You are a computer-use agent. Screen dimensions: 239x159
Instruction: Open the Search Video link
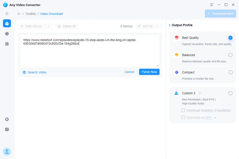click(x=37, y=72)
